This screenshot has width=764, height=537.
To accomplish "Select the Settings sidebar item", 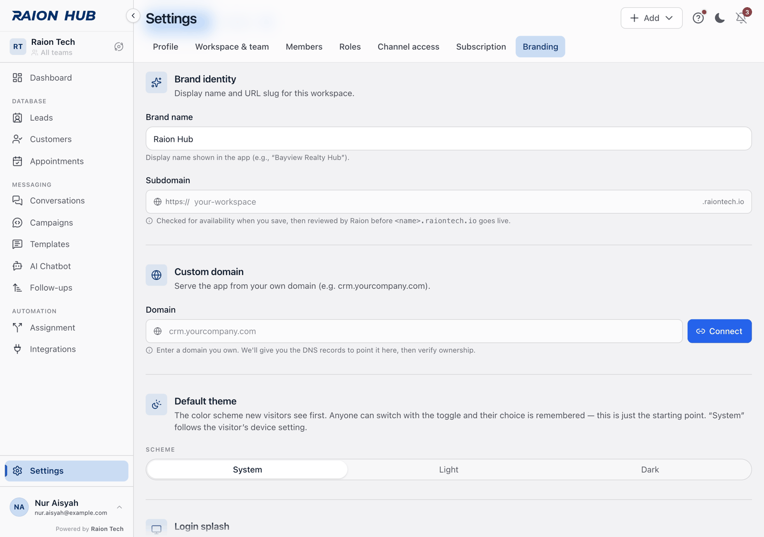I will click(x=66, y=471).
